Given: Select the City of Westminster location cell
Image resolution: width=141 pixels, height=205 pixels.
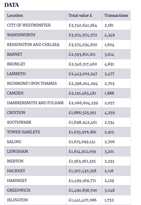Looking at the screenshot, I should pos(35,25).
